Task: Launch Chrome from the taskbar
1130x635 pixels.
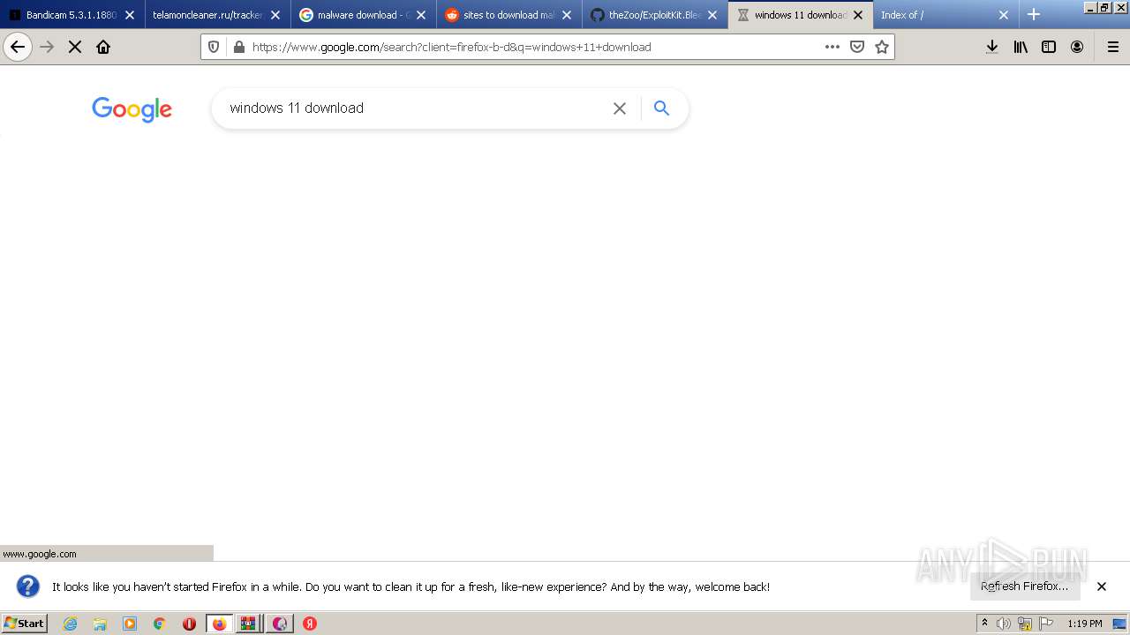Action: click(160, 624)
